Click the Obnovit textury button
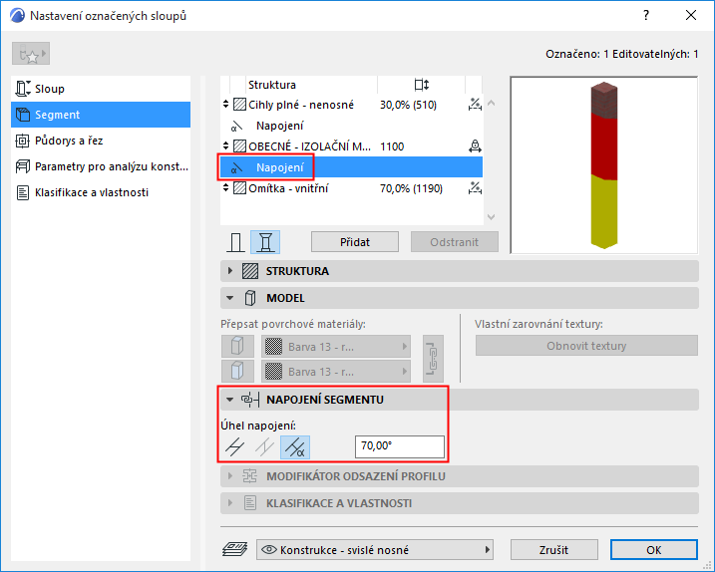Viewport: 715px width, 572px height. click(x=586, y=346)
